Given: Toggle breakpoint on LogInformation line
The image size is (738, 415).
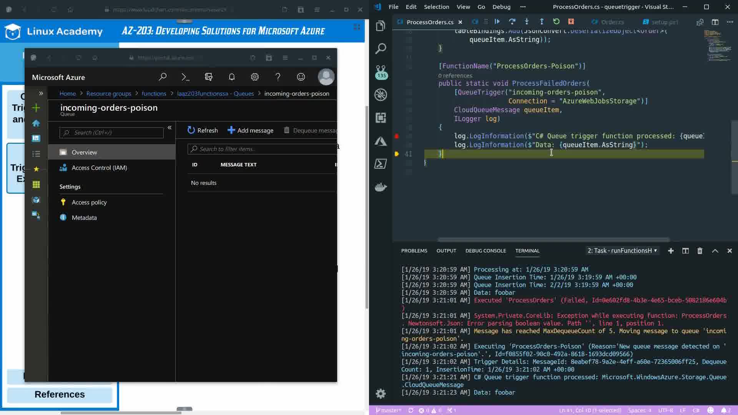Looking at the screenshot, I should click(x=397, y=136).
